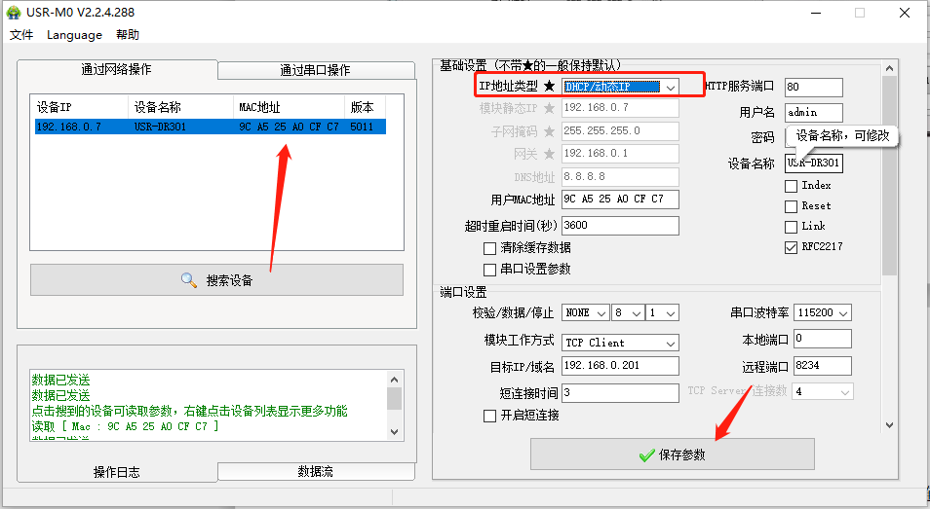930x509 pixels.
Task: Click the settings panel scrollbar thumb
Action: pyautogui.click(x=889, y=176)
